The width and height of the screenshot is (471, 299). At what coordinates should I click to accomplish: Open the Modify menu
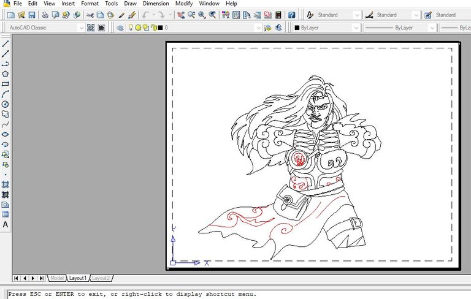coord(184,4)
